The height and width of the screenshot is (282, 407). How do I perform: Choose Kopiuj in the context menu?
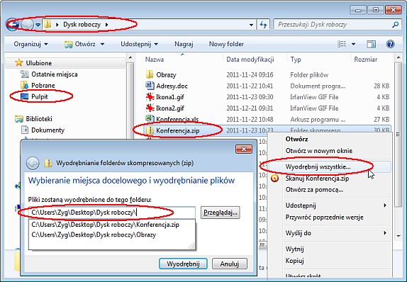coord(294,261)
